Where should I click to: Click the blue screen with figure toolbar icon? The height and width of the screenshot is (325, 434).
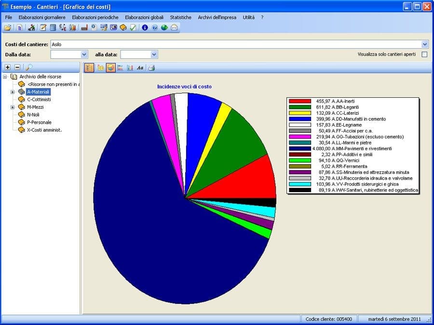[x=113, y=27]
